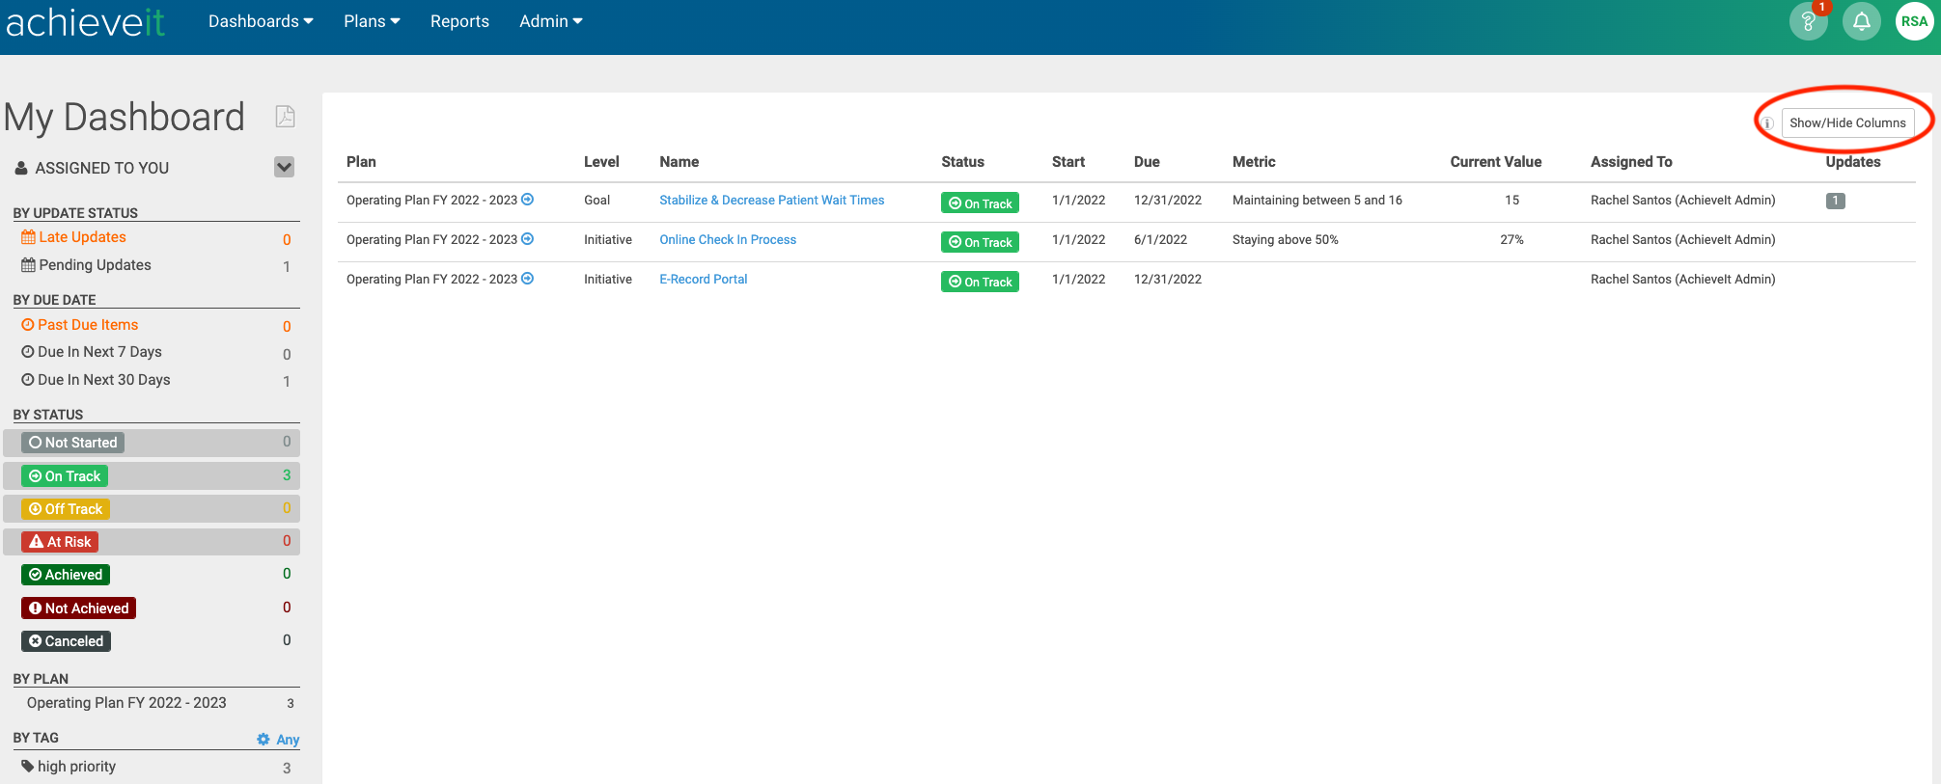Open the Online Check In Process link
This screenshot has width=1941, height=784.
(728, 240)
